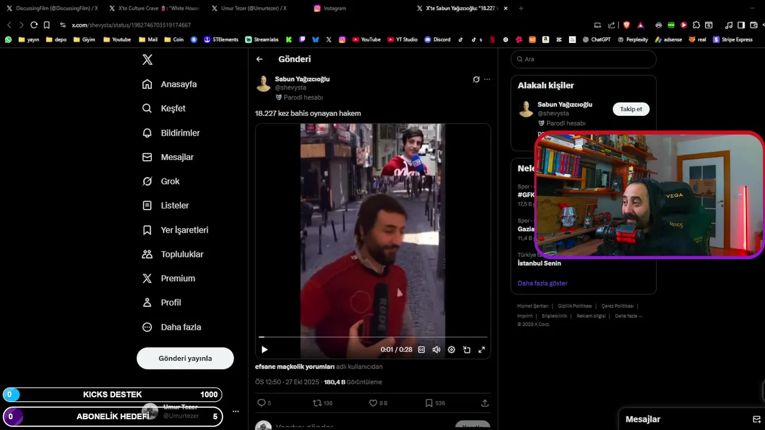
Task: Follow Sabun Yağızcıoğlu with Takip et
Action: (631, 109)
